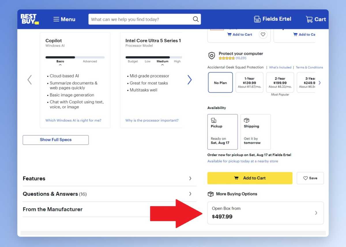Image resolution: width=346 pixels, height=247 pixels.
Task: Open the Open Box from $497.99 option
Action: 266,213
